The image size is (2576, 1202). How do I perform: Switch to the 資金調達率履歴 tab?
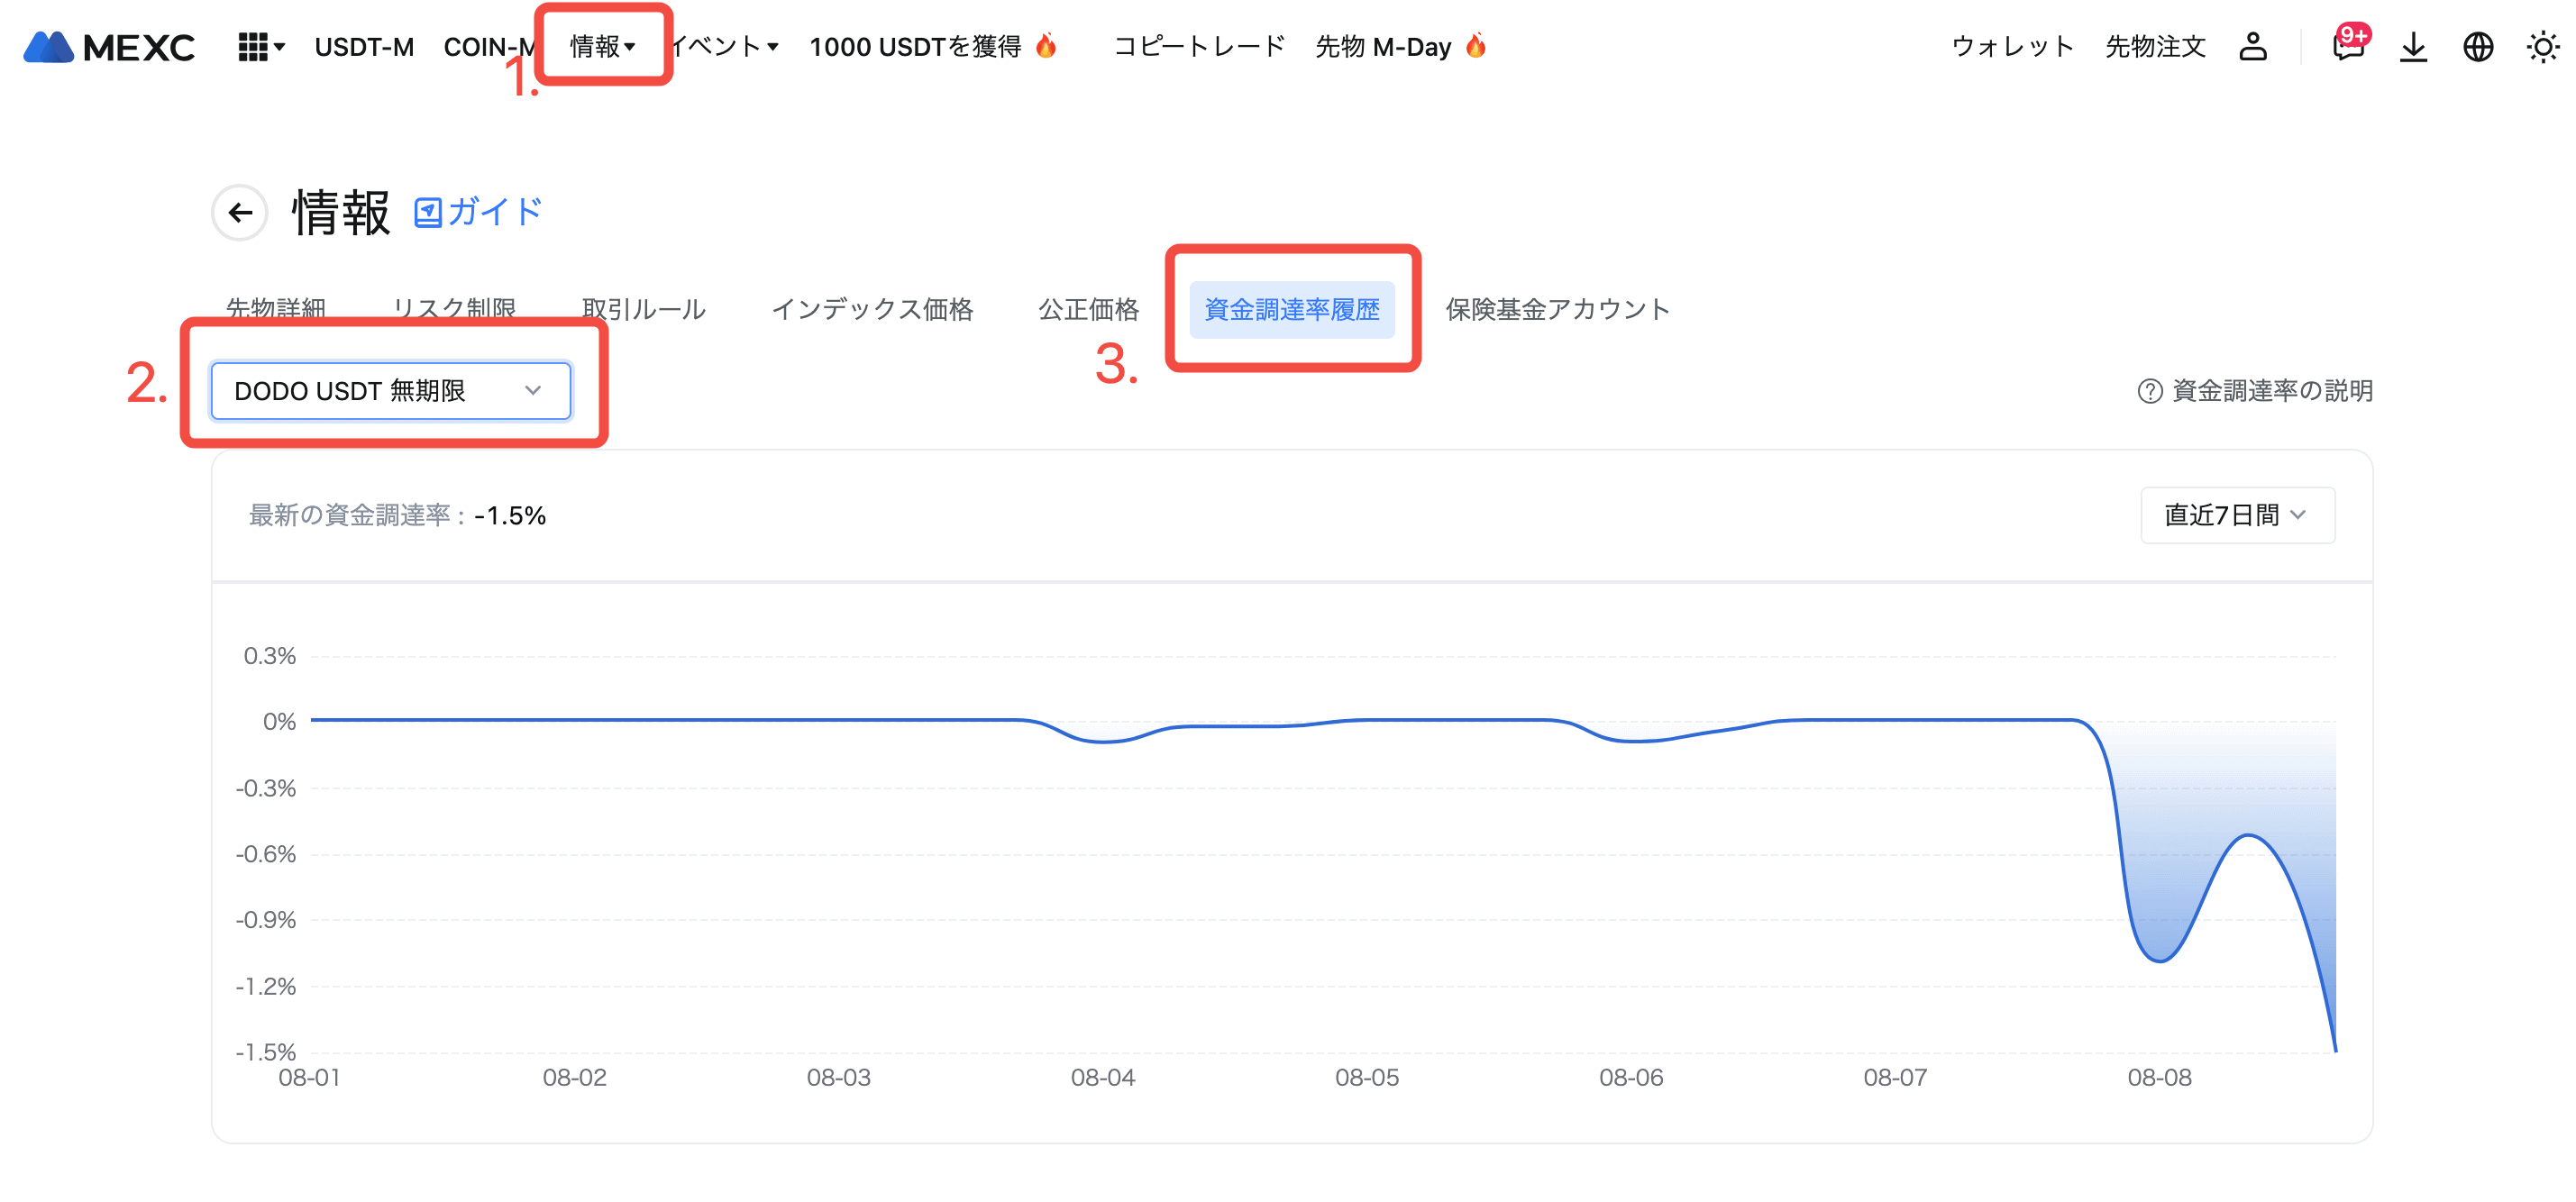pos(1291,309)
